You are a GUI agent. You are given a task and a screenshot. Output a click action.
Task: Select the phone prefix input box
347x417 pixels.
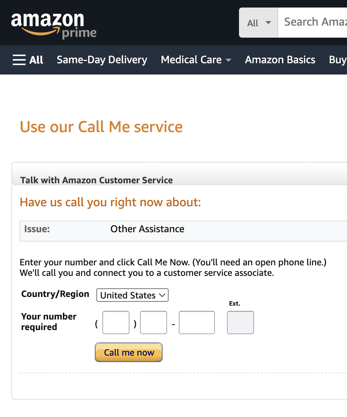coord(153,323)
